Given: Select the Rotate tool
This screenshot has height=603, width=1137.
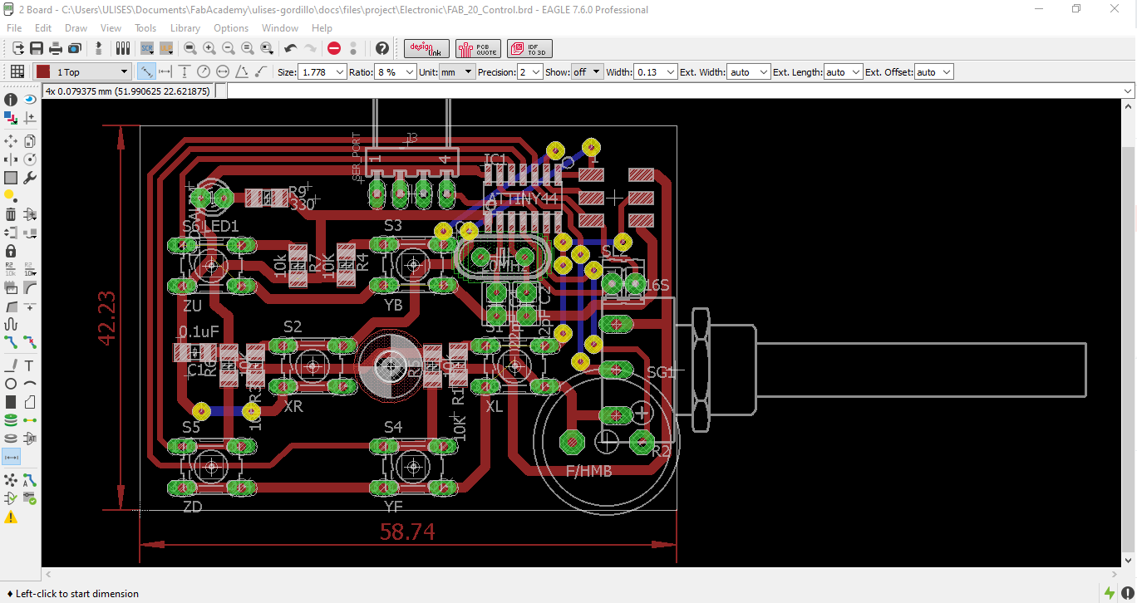Looking at the screenshot, I should click(x=30, y=159).
